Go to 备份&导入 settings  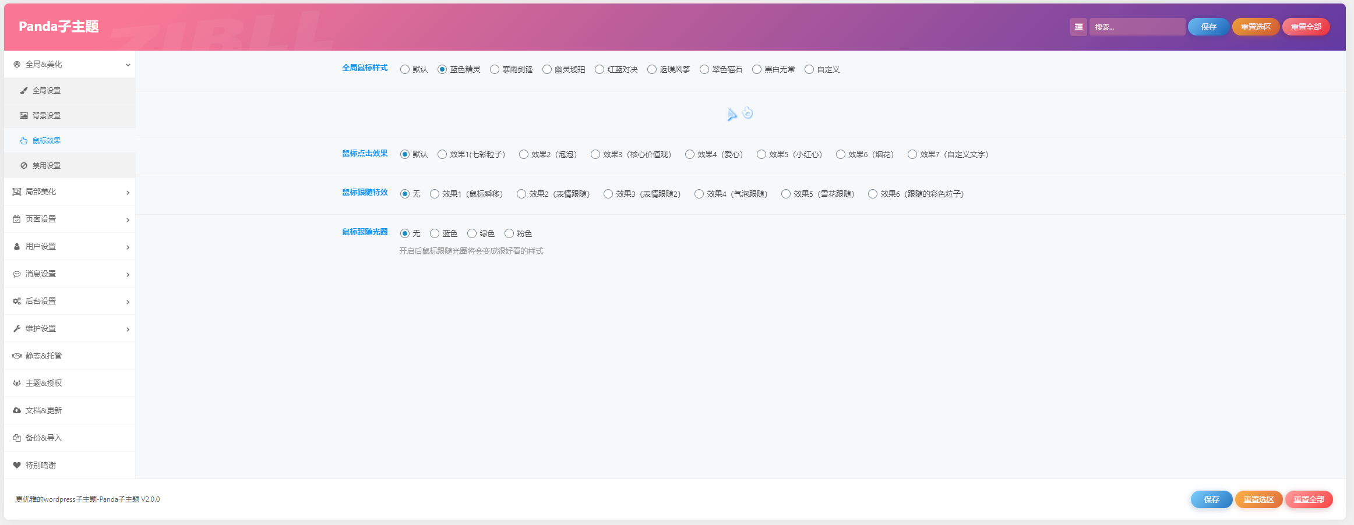coord(70,438)
